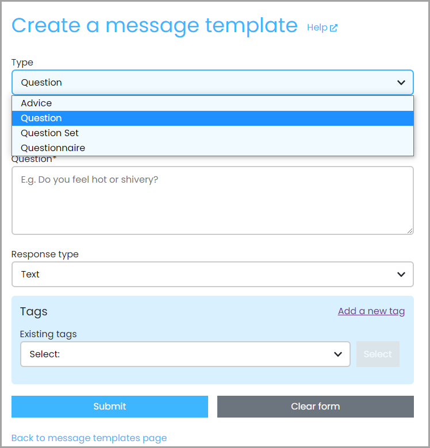
Task: Open the Add a new tag link
Action: point(371,311)
